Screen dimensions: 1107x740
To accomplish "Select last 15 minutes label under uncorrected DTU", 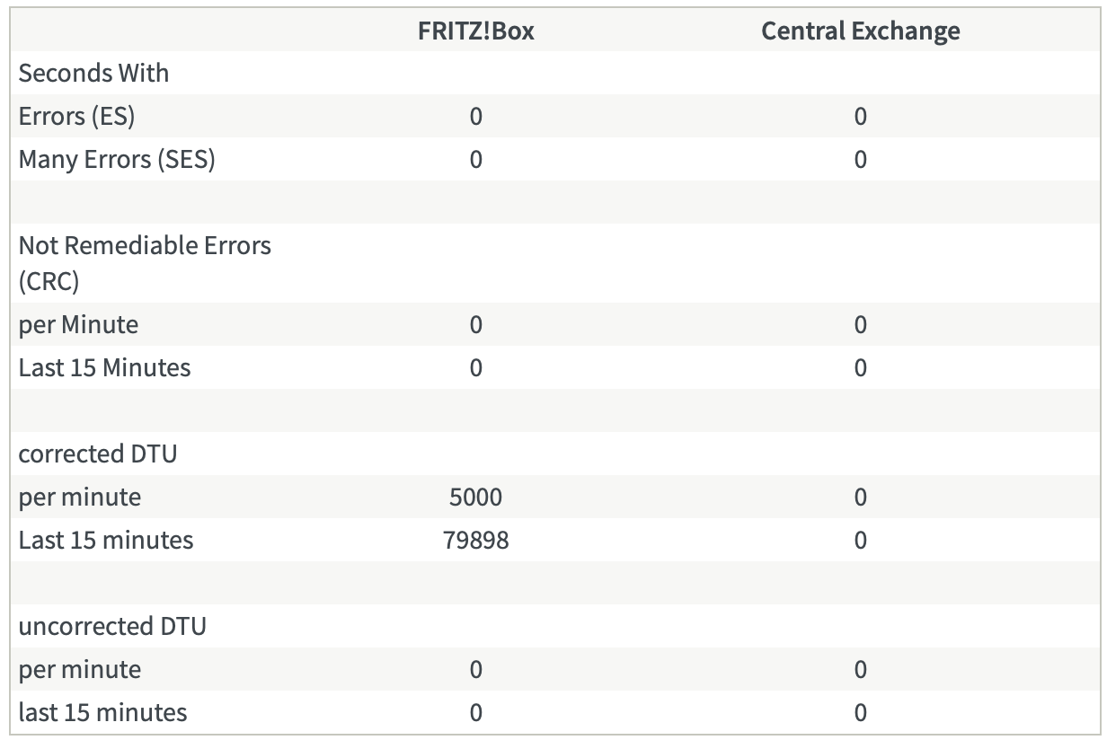I will coord(102,713).
